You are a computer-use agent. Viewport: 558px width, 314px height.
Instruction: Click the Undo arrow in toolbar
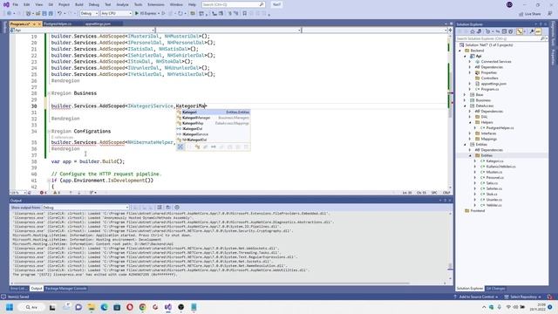click(60, 14)
